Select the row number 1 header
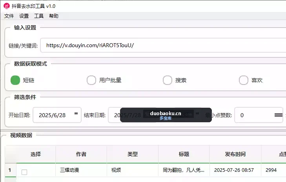Screen dimensions: 286x182 [11, 170]
